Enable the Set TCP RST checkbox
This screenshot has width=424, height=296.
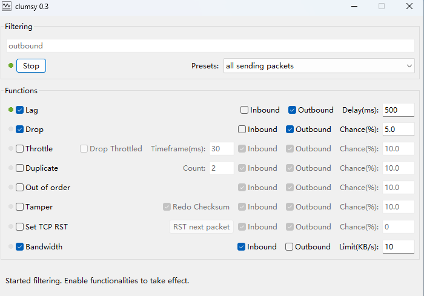click(19, 226)
